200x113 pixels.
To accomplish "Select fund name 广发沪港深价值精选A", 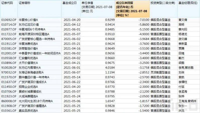I will point(32,106).
